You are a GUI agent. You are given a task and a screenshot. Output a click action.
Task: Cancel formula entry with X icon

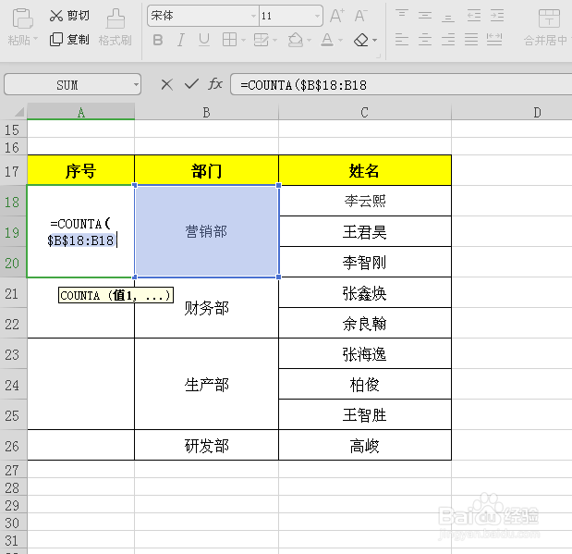click(166, 85)
